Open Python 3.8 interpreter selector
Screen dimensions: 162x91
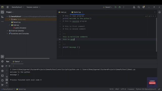click(x=146, y=89)
